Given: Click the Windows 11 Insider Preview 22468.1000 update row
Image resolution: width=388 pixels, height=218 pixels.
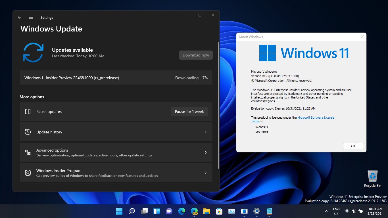Looking at the screenshot, I should point(116,78).
